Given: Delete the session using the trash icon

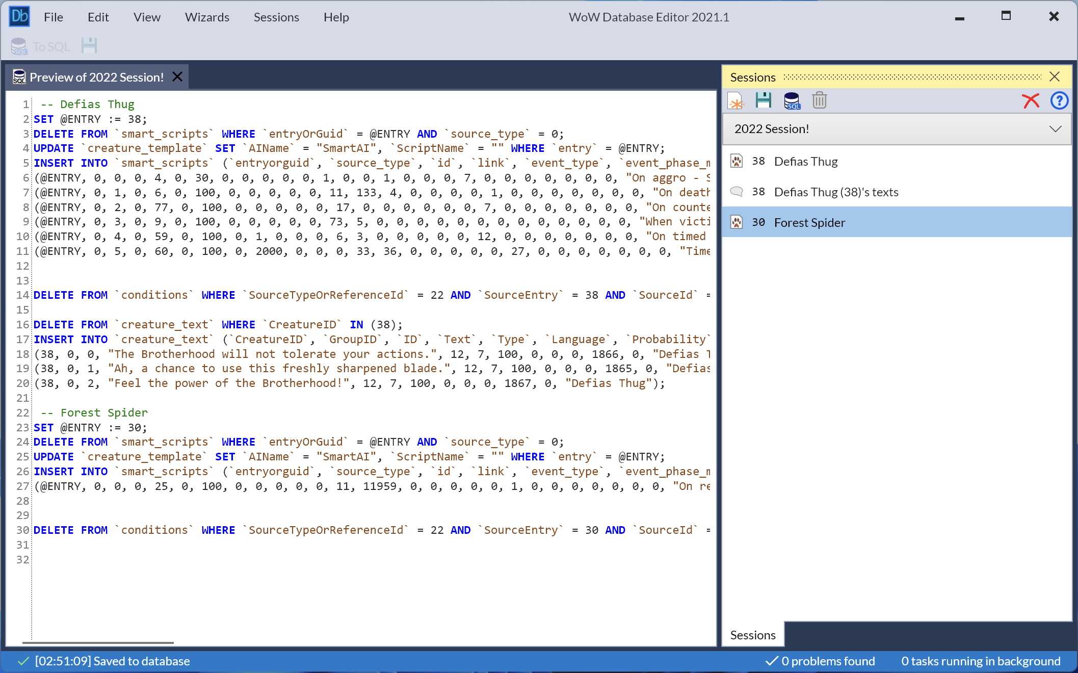Looking at the screenshot, I should 819,100.
